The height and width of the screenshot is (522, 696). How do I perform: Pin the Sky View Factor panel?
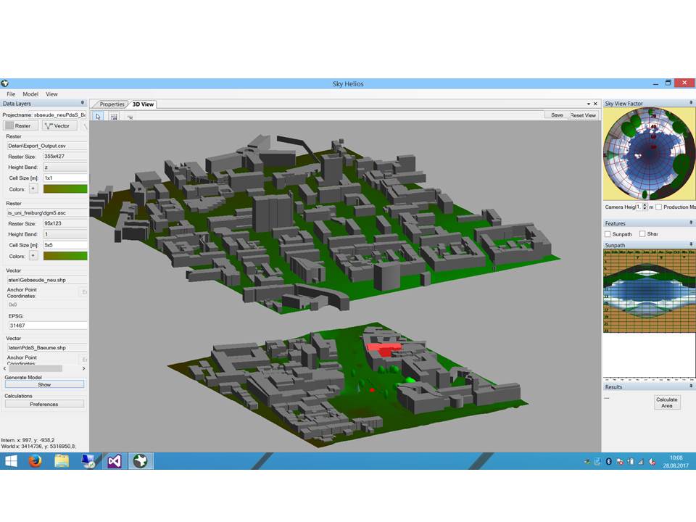click(x=691, y=104)
